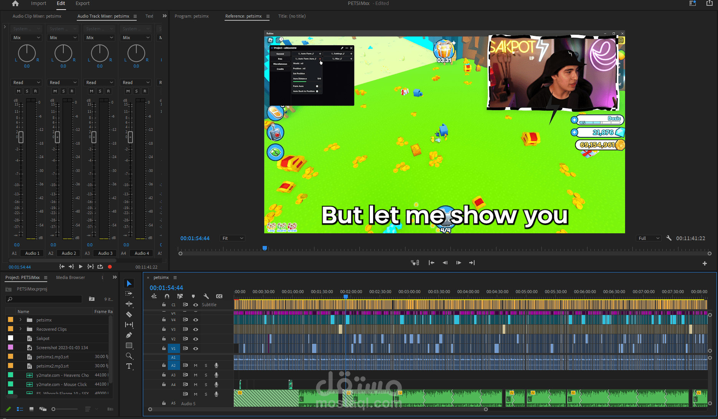The height and width of the screenshot is (419, 718).
Task: Open the Fit zoom level dropdown
Action: coord(232,238)
